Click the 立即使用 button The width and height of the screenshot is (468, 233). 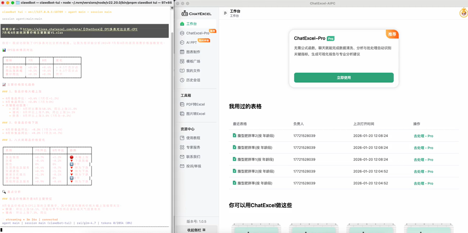[343, 77]
